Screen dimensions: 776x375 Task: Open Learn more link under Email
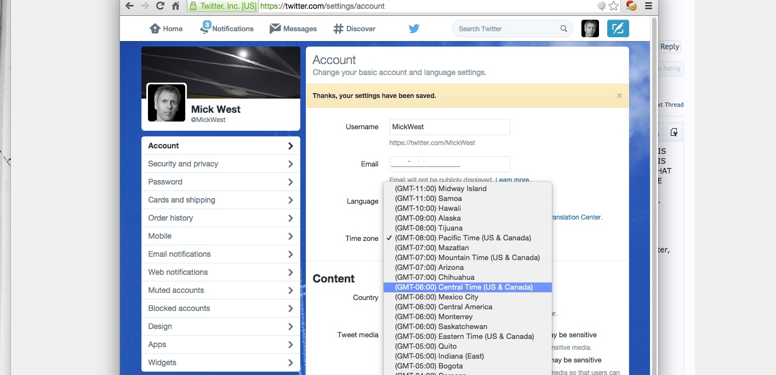(512, 180)
